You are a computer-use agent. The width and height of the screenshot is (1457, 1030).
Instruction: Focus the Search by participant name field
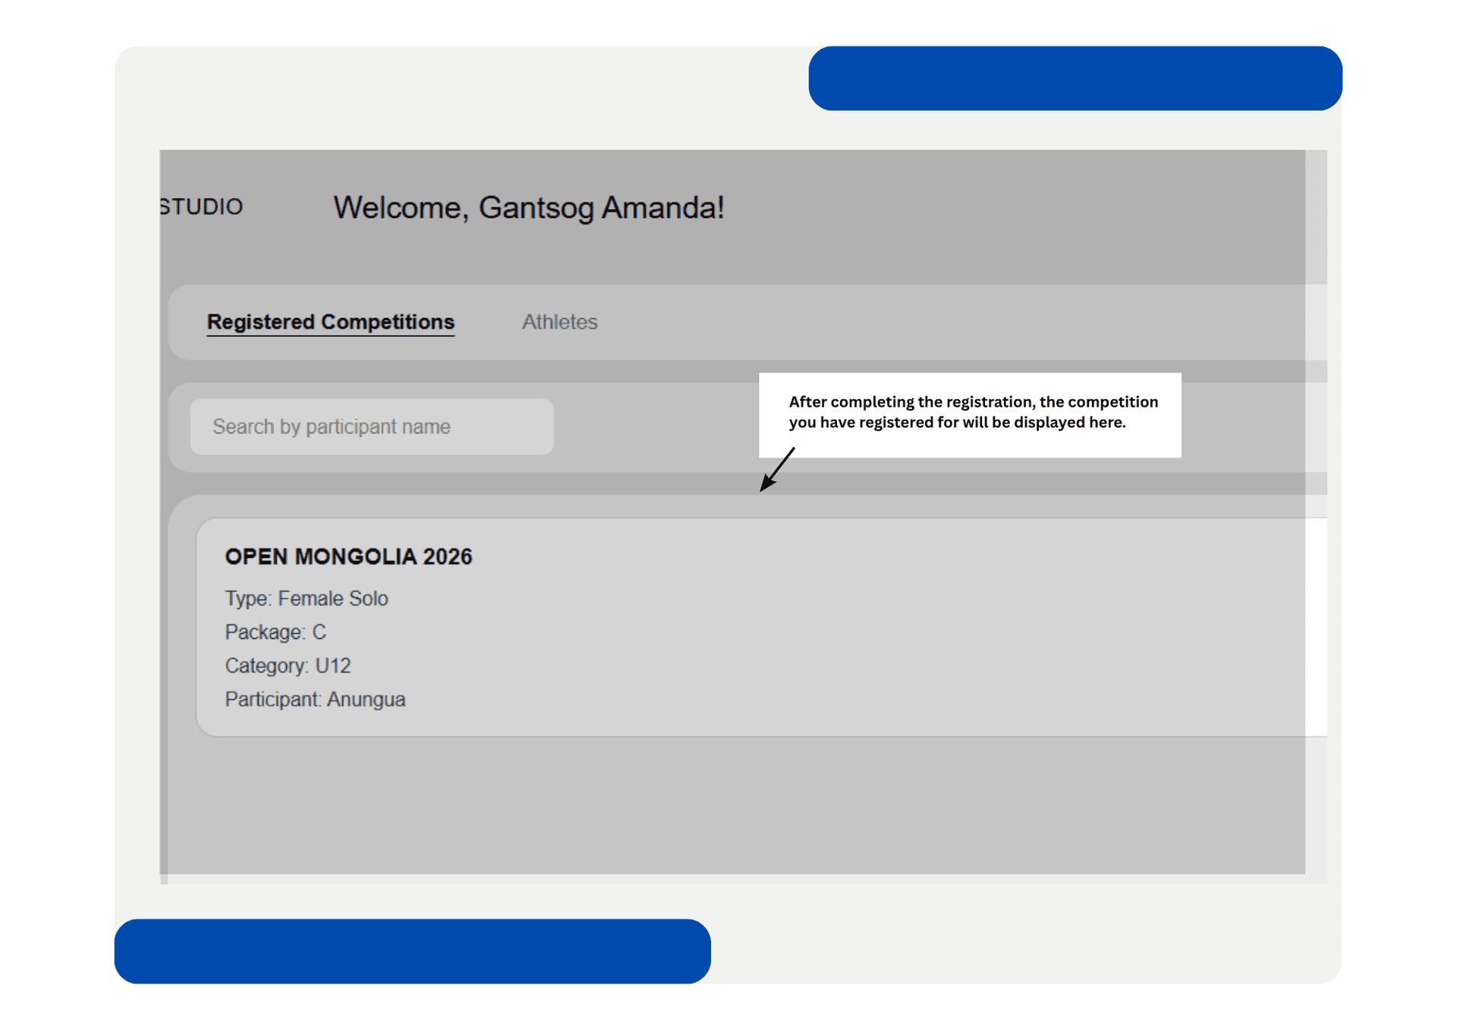point(372,427)
